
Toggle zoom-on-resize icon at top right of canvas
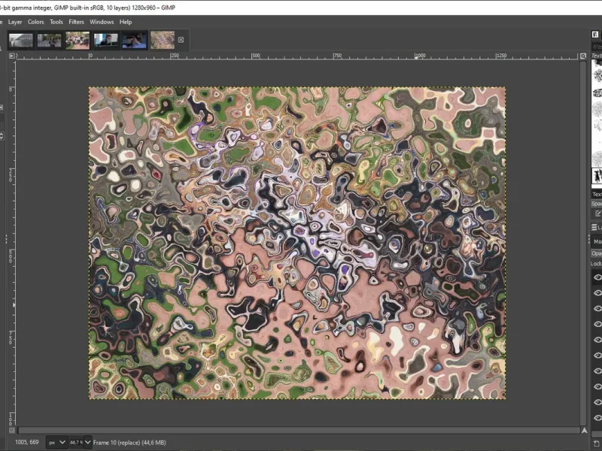[584, 56]
